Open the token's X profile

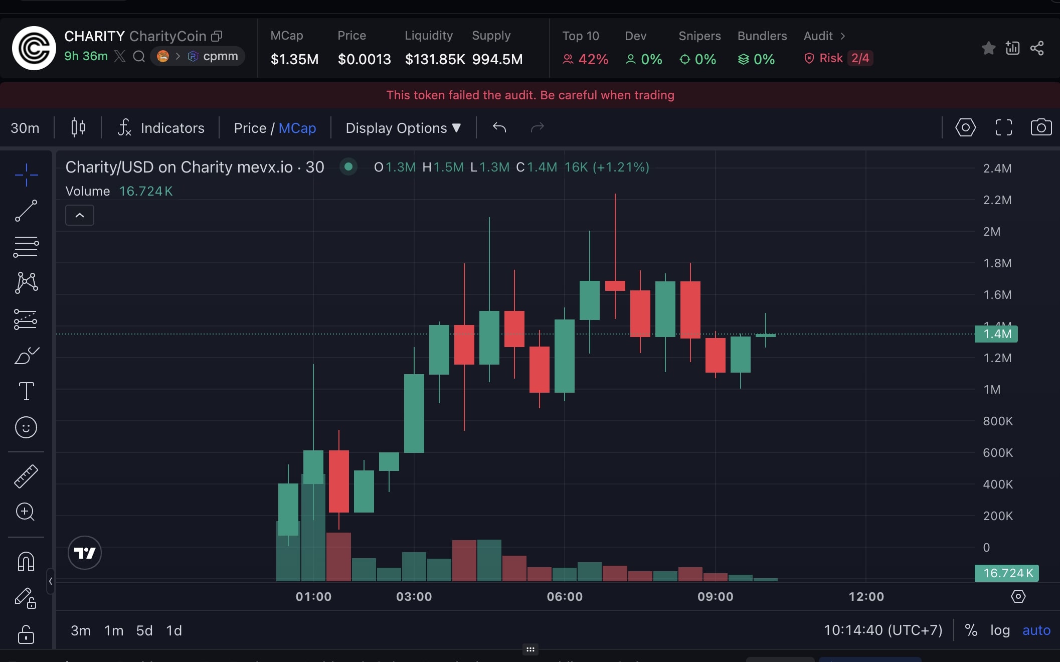(x=120, y=56)
